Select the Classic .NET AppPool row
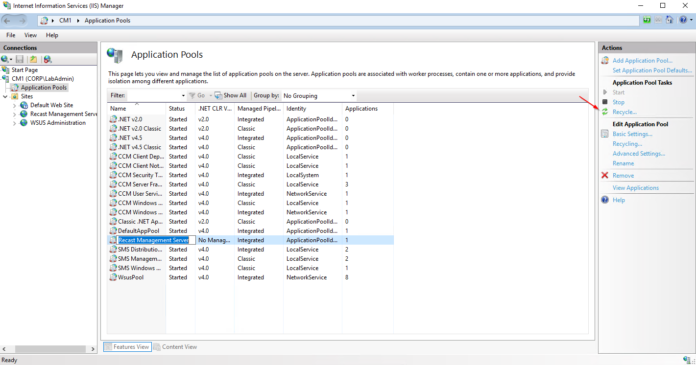696x365 pixels. click(250, 222)
